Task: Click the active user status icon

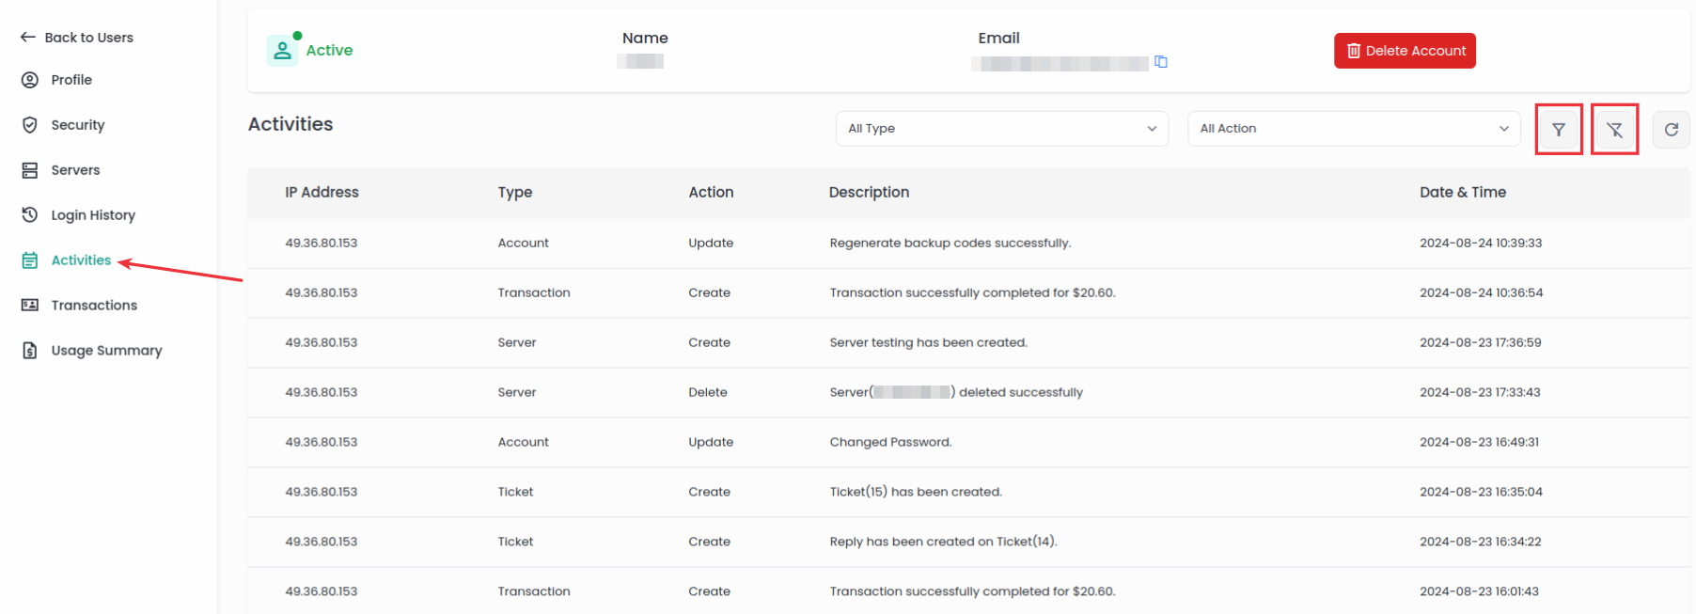Action: pos(282,50)
